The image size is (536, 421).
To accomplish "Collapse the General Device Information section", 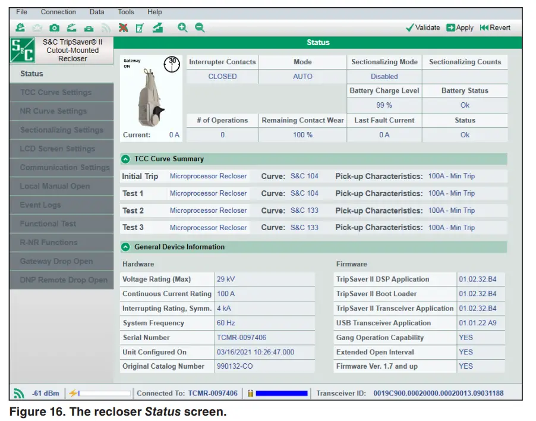I will tap(125, 247).
